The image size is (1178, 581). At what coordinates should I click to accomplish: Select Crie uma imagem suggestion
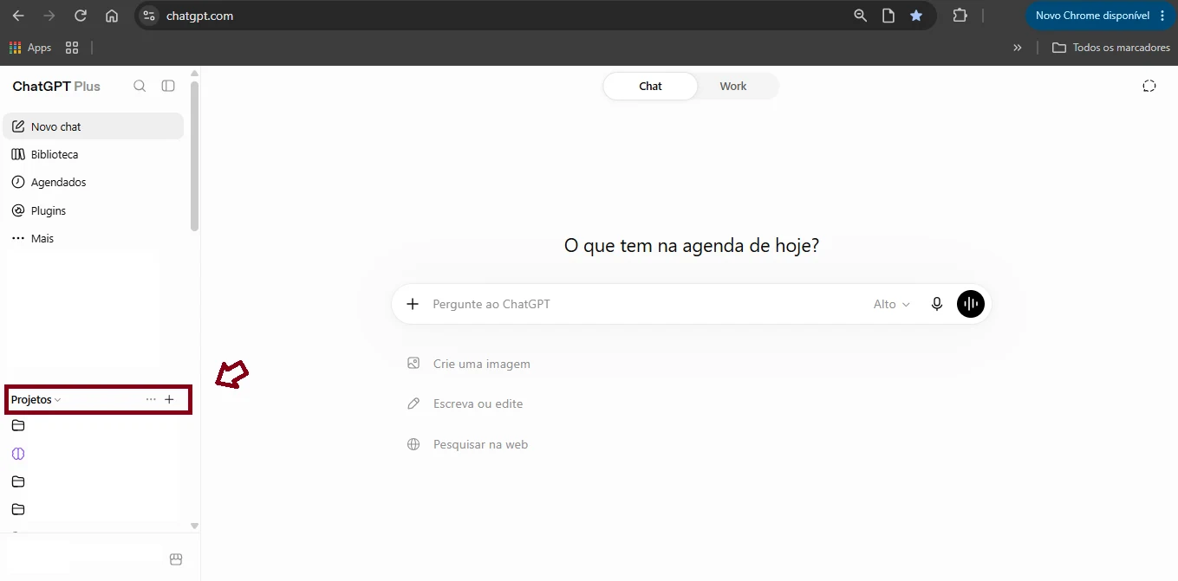(x=469, y=364)
